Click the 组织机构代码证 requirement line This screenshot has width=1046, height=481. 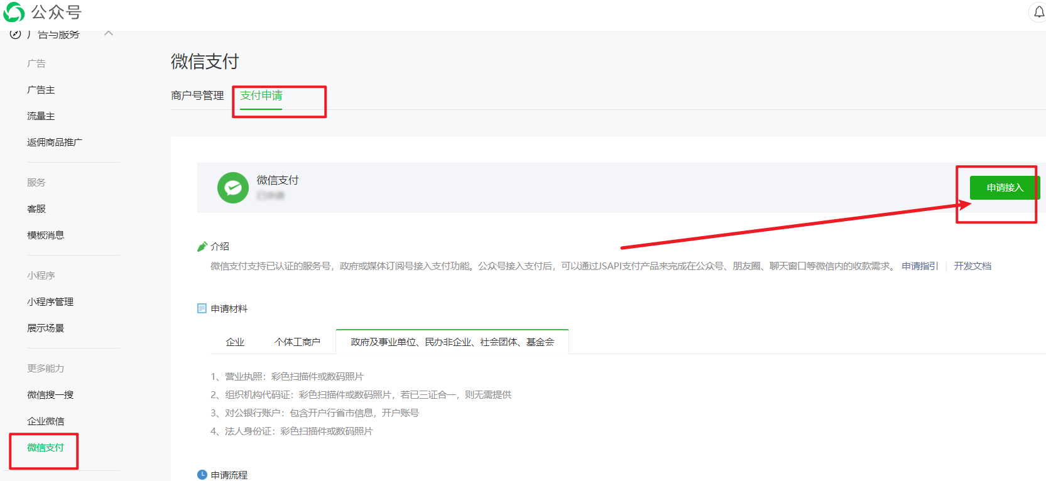361,395
